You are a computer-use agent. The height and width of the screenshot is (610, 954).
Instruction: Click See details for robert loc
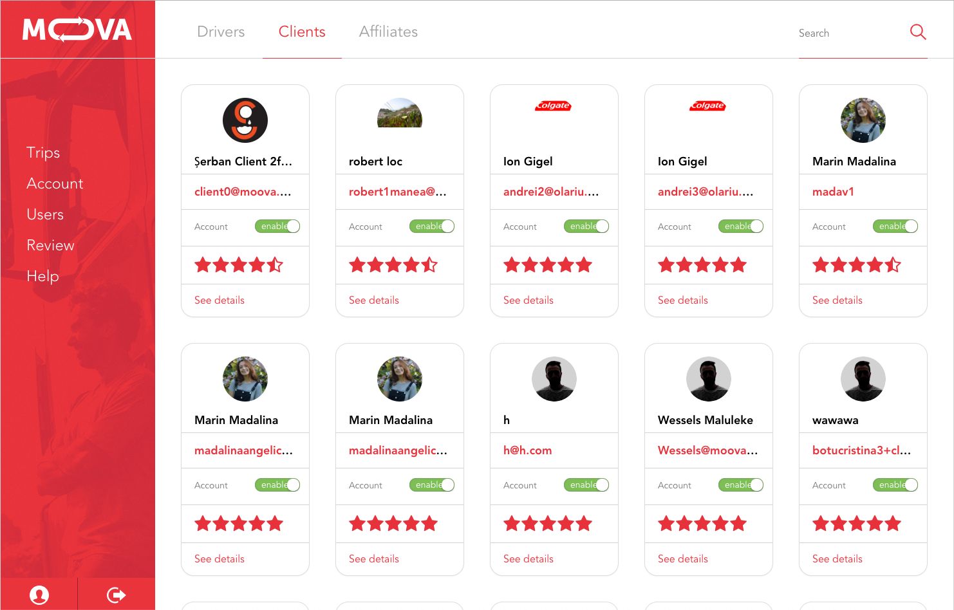coord(374,300)
